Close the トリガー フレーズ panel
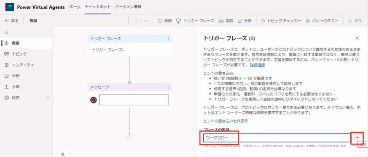Viewport: 368px width, 157px height. coord(357,38)
